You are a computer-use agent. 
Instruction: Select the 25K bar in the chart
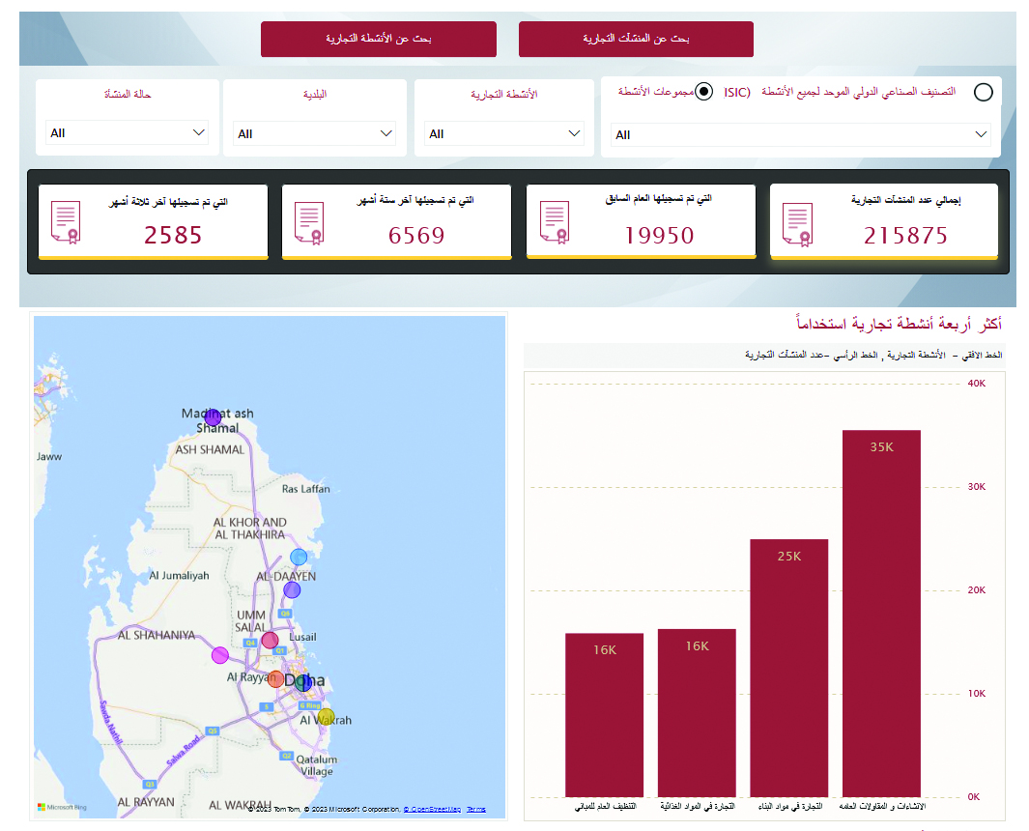click(788, 667)
